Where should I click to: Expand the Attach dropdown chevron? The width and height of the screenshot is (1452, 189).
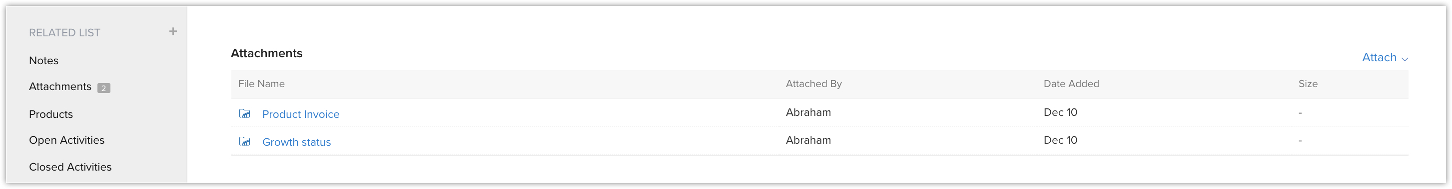tap(1405, 59)
